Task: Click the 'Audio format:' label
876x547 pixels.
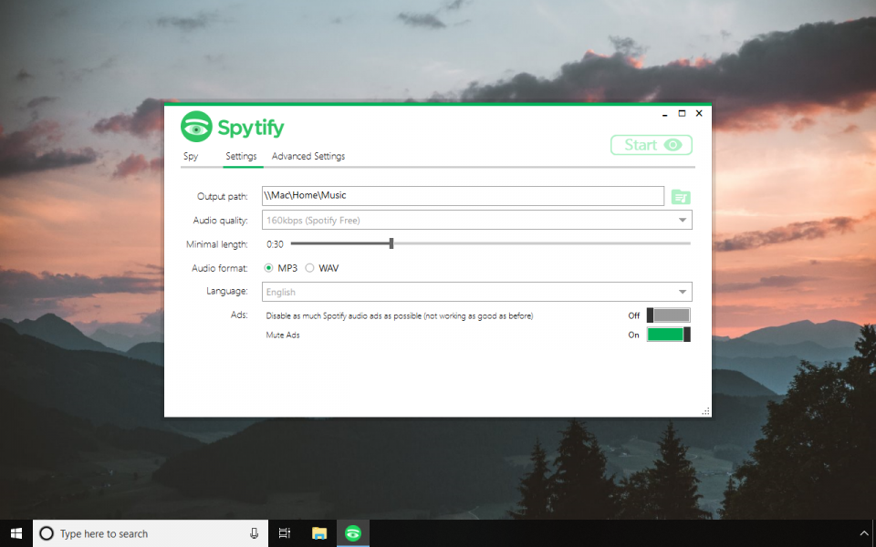Action: click(x=220, y=268)
